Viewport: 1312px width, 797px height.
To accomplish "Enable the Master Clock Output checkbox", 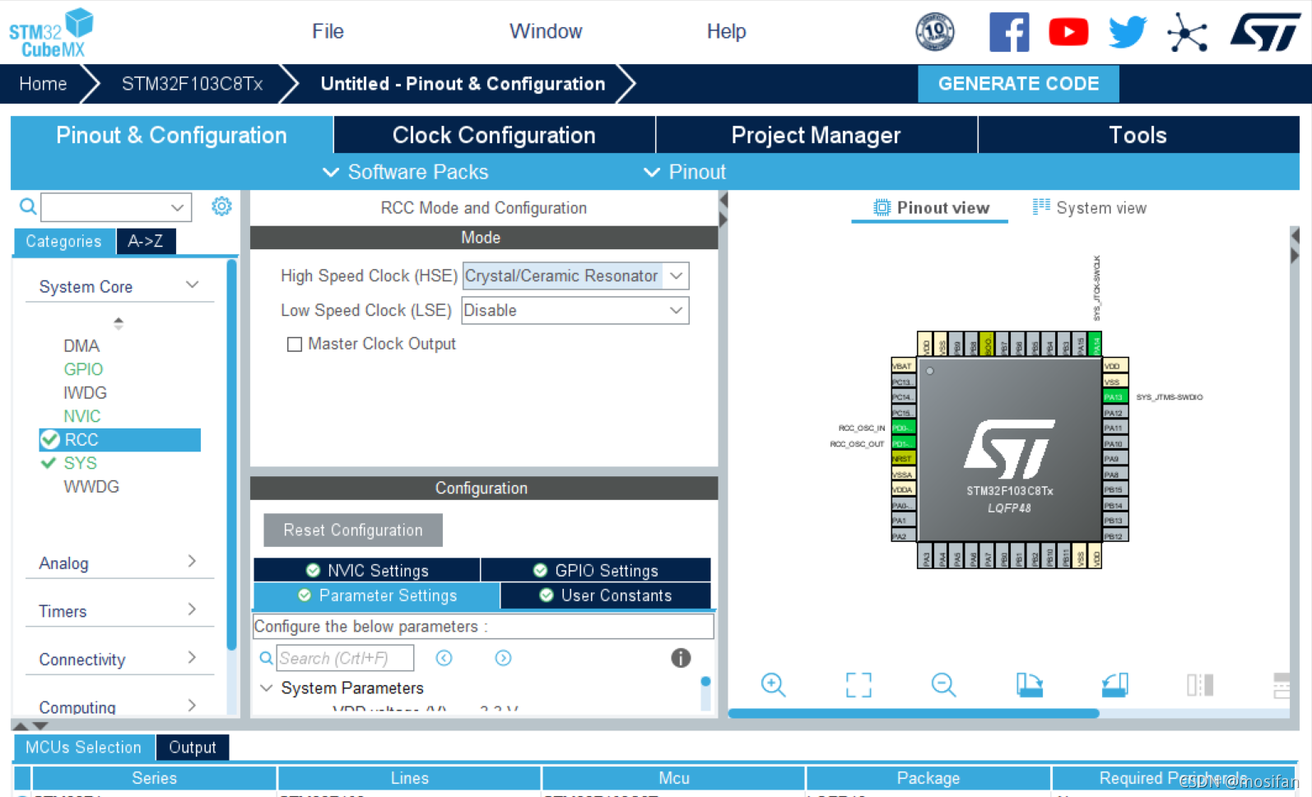I will pyautogui.click(x=294, y=344).
